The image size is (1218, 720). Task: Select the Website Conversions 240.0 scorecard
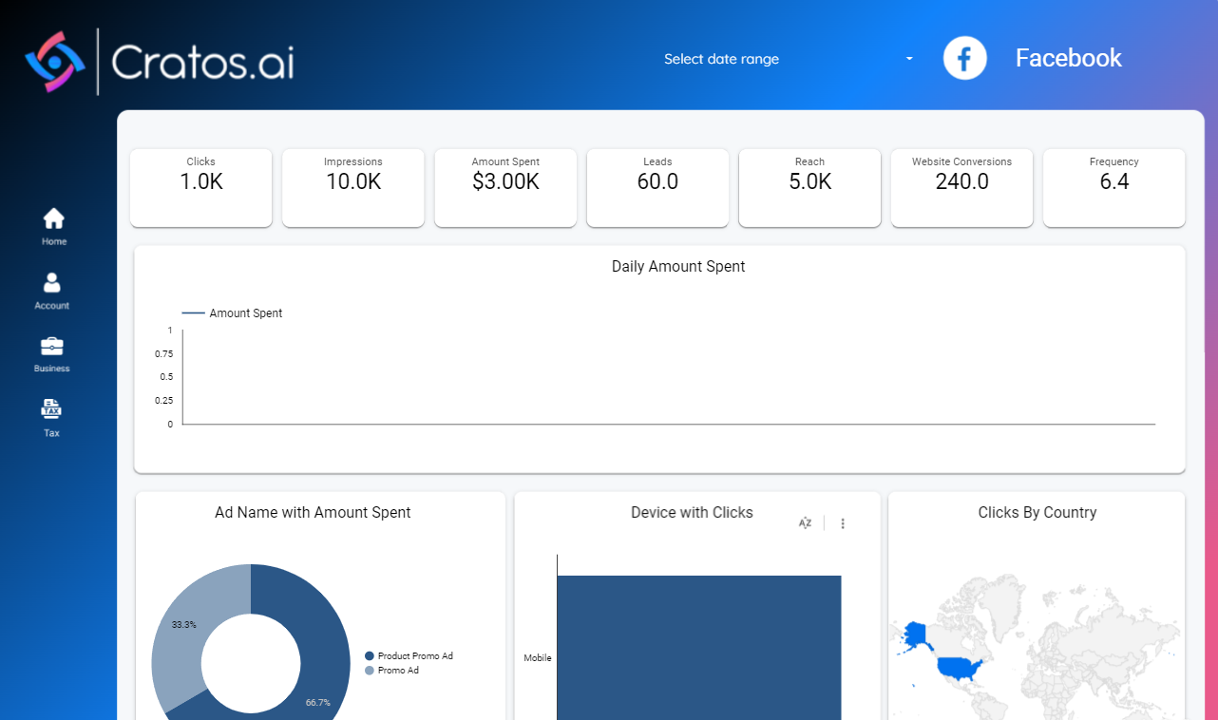click(961, 188)
